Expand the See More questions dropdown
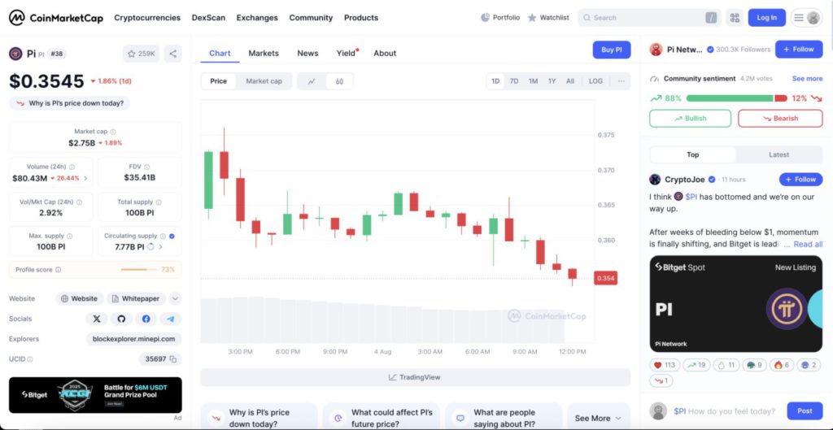Screen dimensions: 833x430 click(598, 418)
